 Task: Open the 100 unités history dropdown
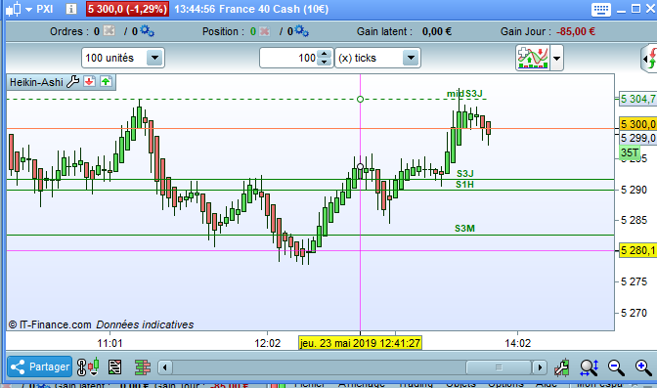pyautogui.click(x=123, y=58)
